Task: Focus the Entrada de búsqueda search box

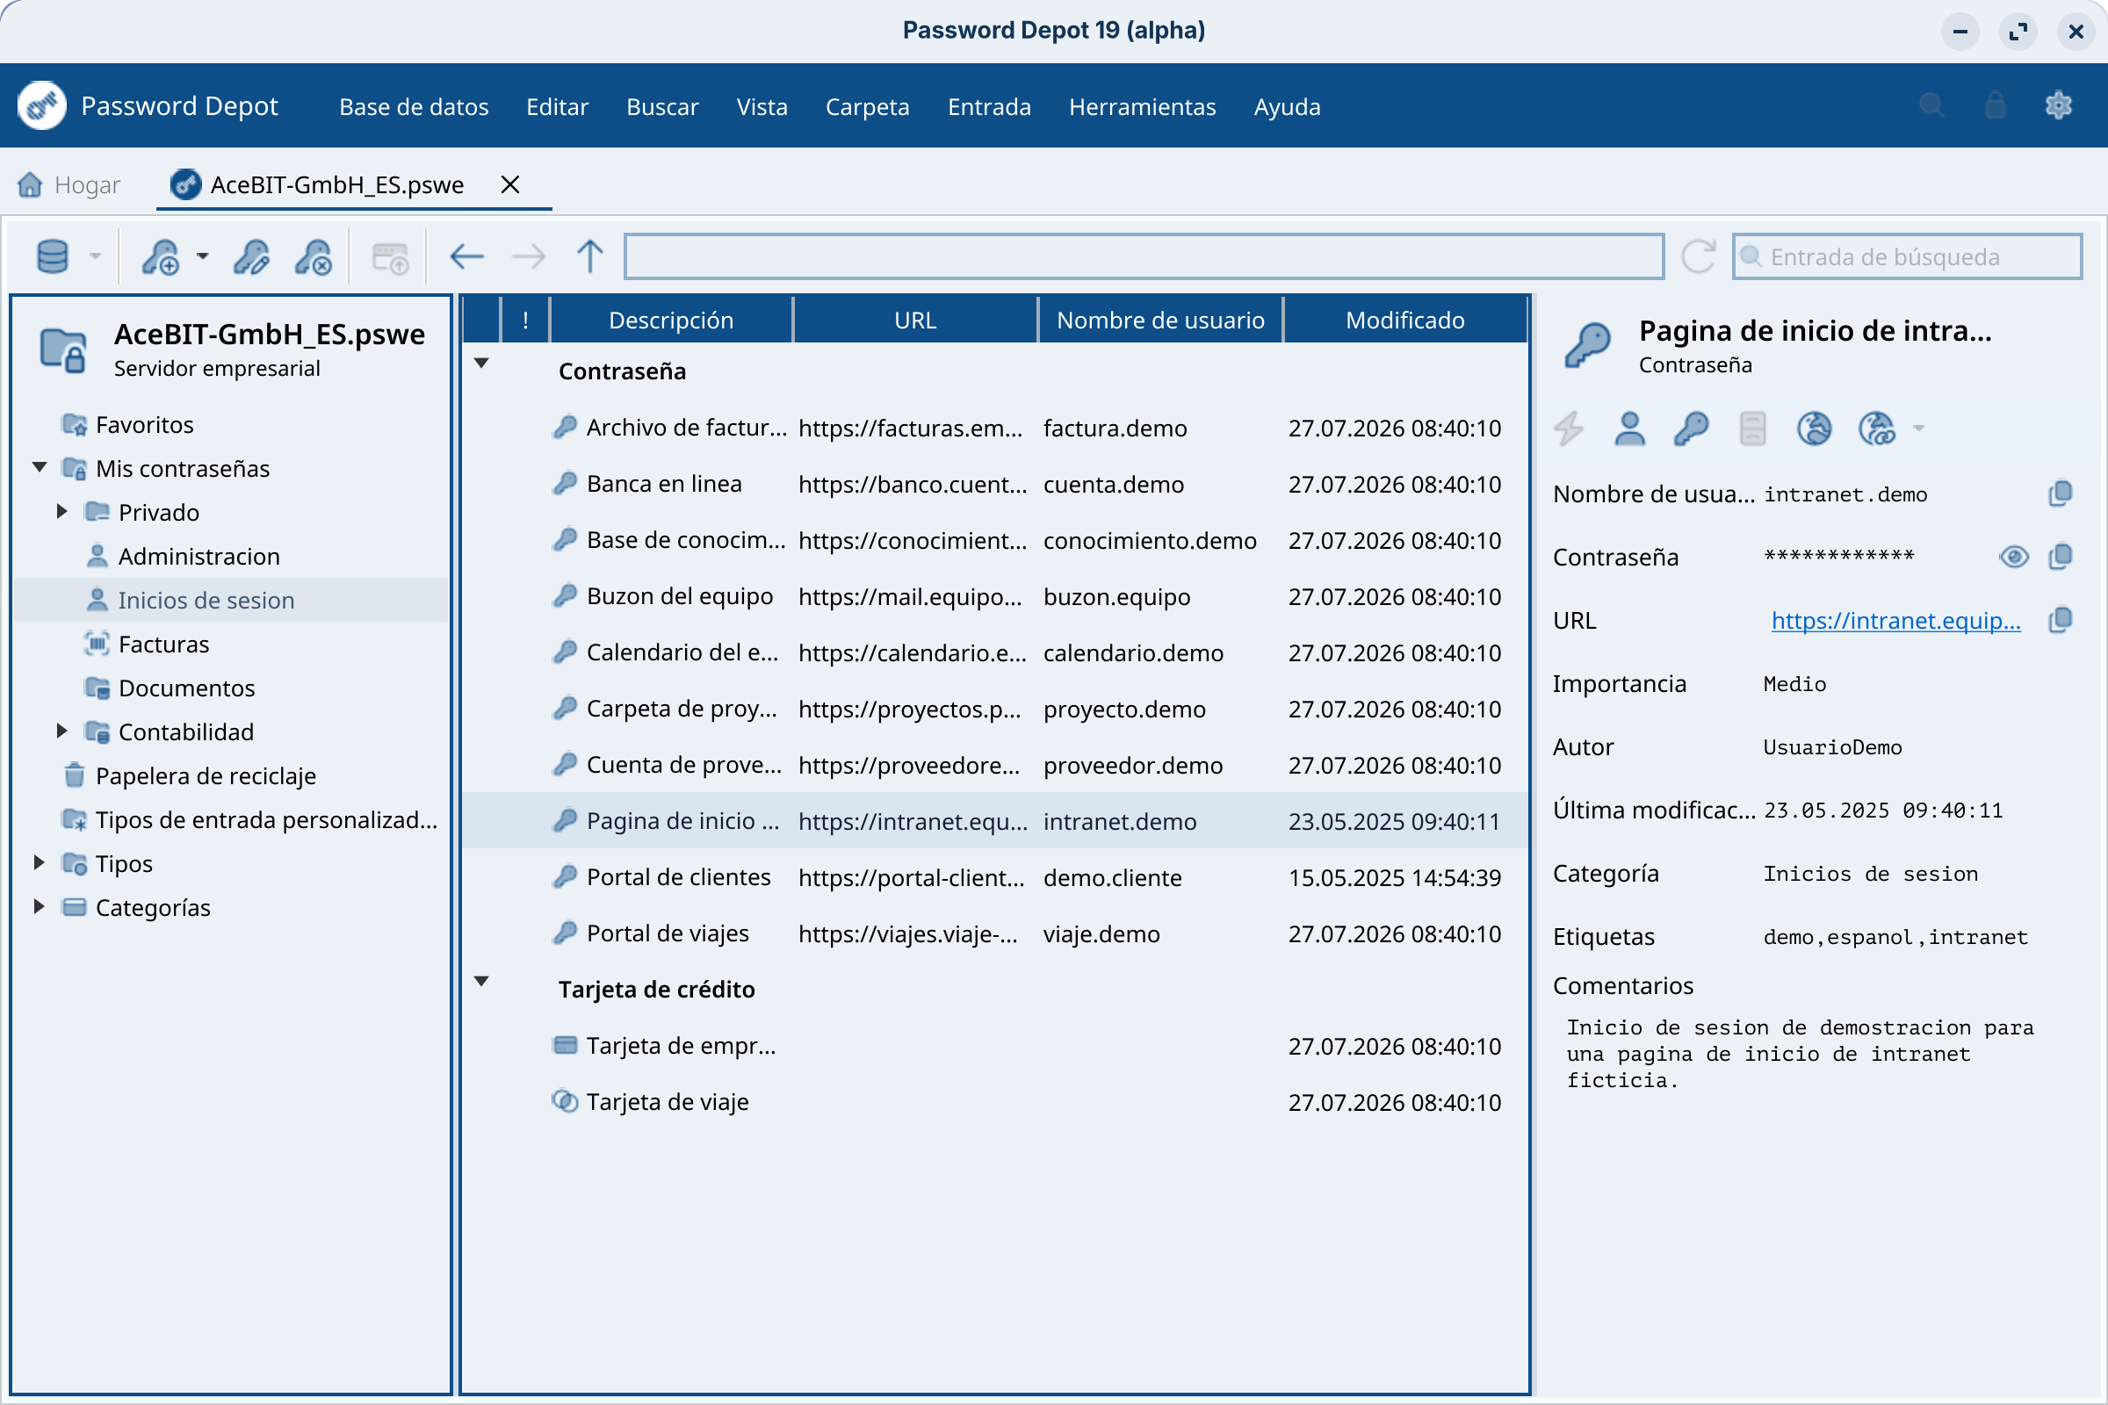Action: (x=1907, y=257)
